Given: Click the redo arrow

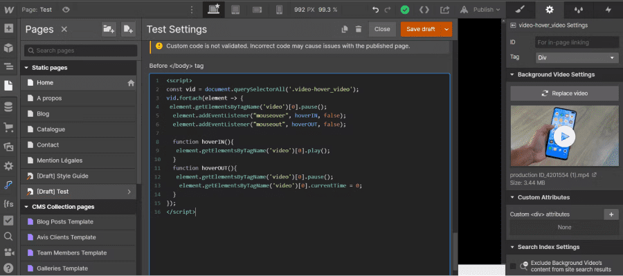Looking at the screenshot, I should point(388,10).
